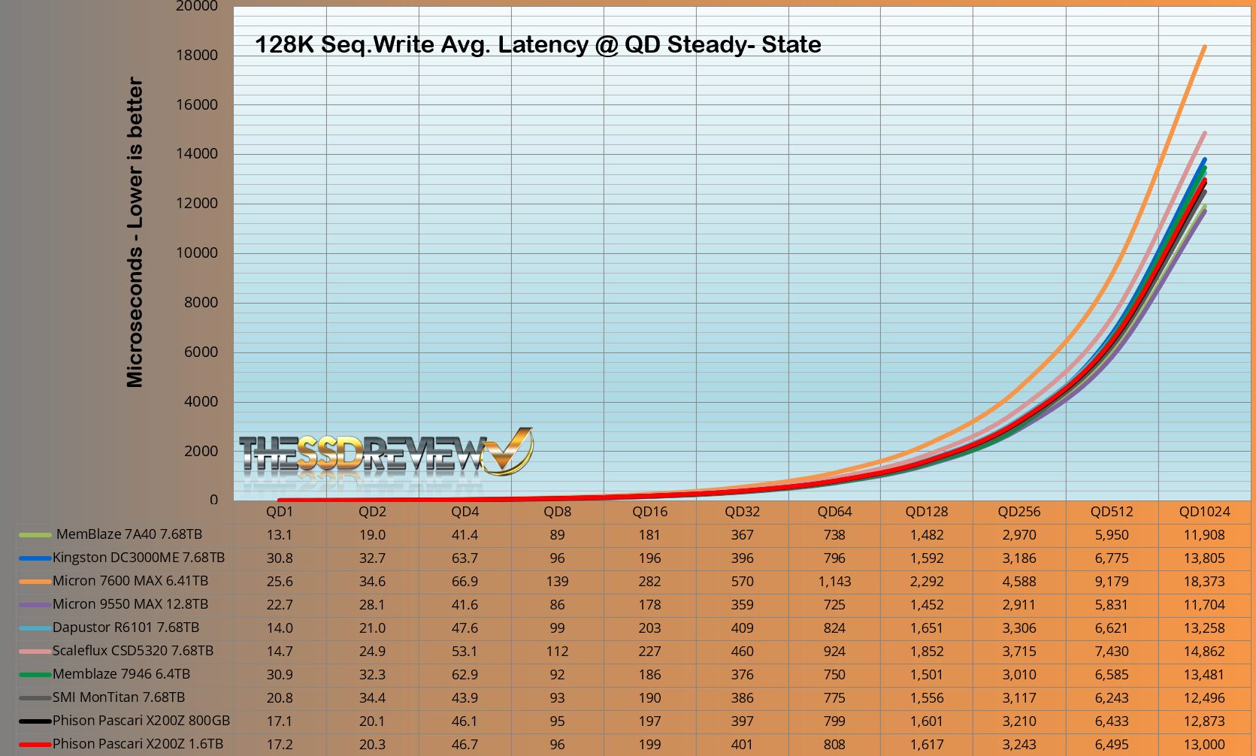Click Phison X200Z 800GB QD1024 value '12,873'

click(x=1204, y=721)
